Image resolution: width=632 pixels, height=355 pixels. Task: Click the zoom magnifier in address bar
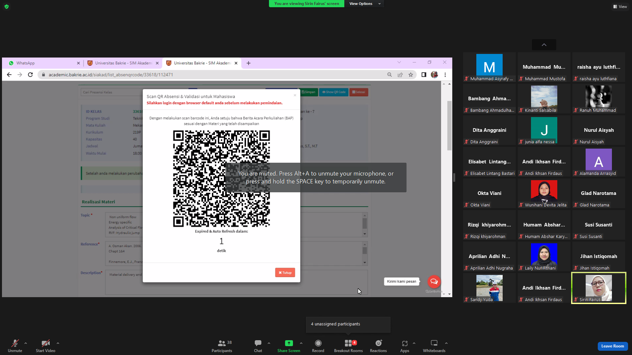point(390,75)
